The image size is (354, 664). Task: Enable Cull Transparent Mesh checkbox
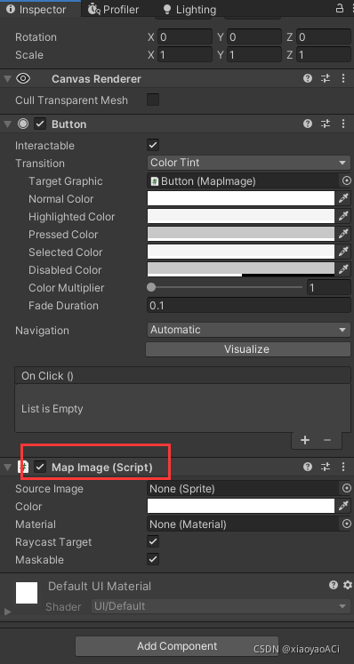(153, 100)
